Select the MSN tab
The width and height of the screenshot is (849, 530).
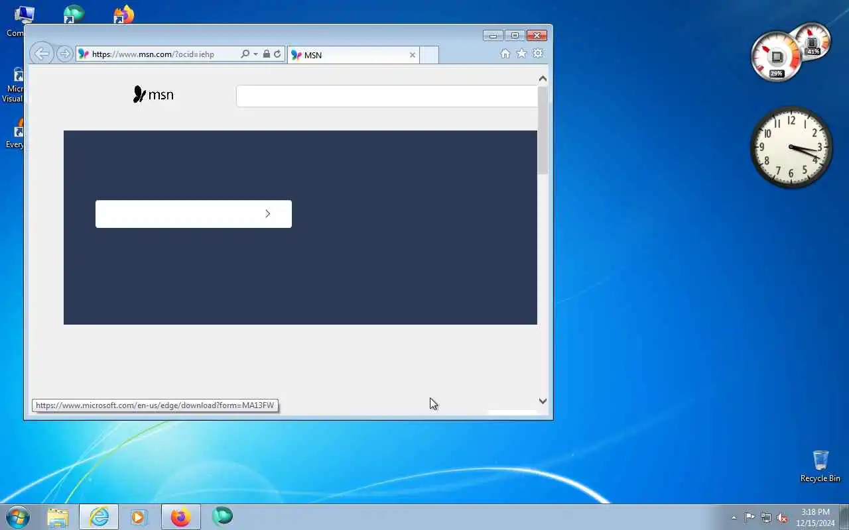(353, 55)
